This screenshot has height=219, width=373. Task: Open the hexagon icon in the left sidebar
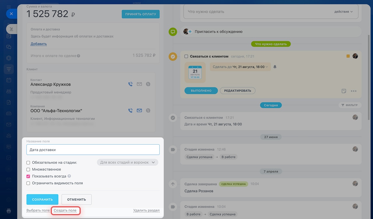(9, 58)
